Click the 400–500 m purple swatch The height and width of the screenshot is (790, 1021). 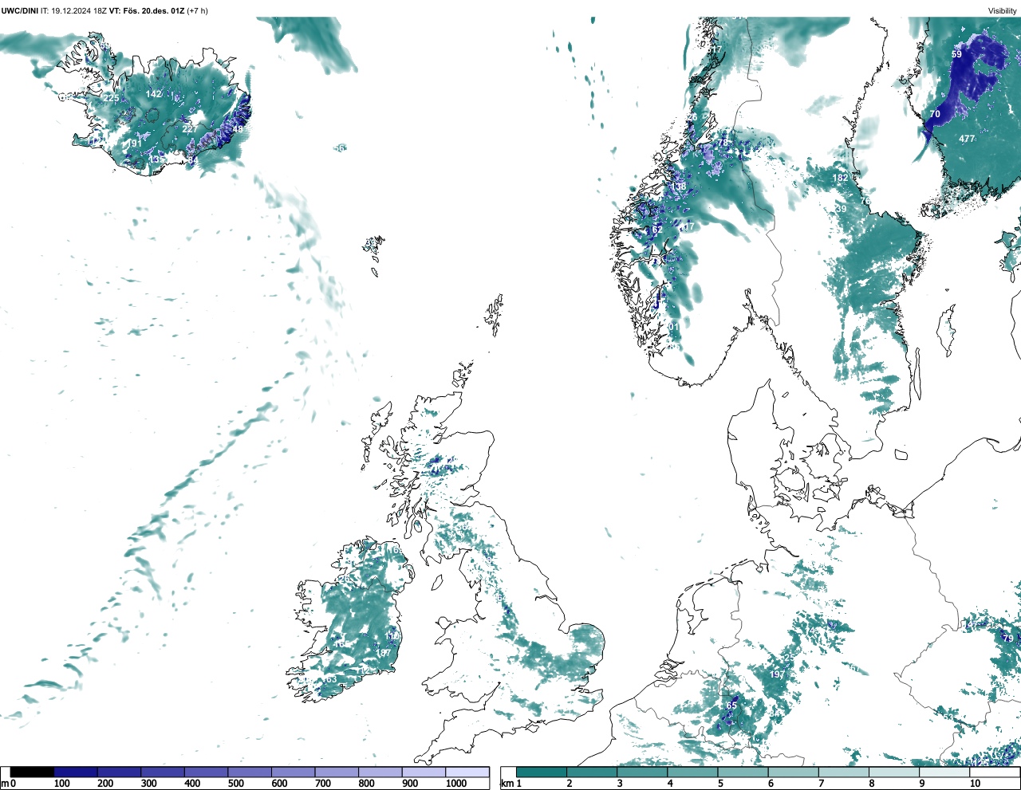pyautogui.click(x=207, y=772)
